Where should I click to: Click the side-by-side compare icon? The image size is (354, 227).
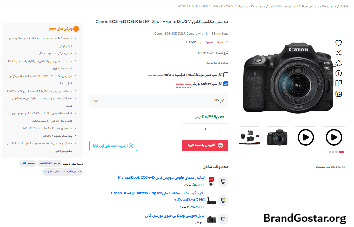(338, 83)
